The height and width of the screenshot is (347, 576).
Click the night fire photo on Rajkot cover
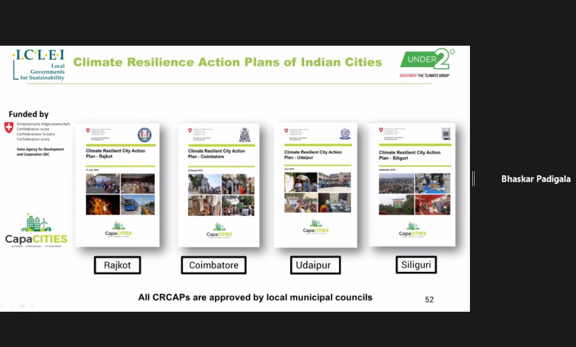pyautogui.click(x=103, y=205)
